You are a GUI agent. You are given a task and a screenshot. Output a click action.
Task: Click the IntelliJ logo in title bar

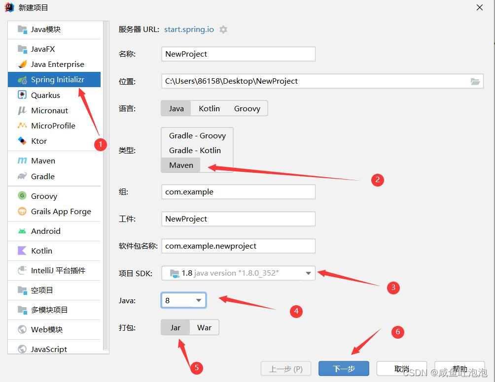[9, 7]
